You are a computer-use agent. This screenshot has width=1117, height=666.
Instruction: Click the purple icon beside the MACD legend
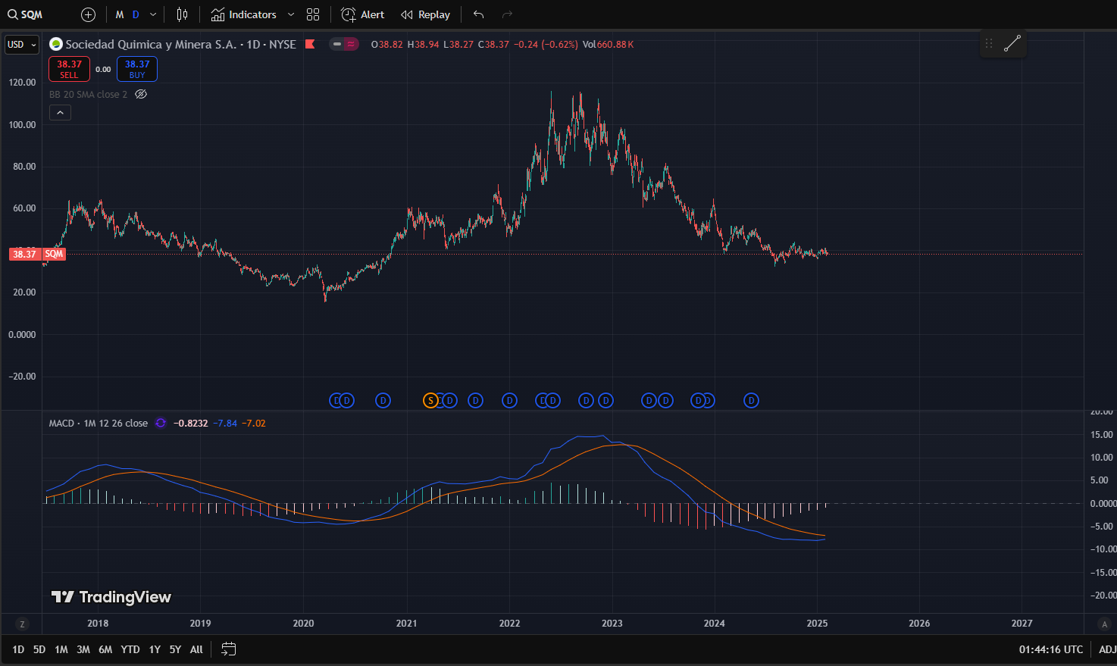tap(161, 423)
